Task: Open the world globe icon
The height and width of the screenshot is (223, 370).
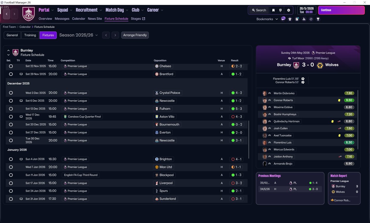Action: coord(280,10)
